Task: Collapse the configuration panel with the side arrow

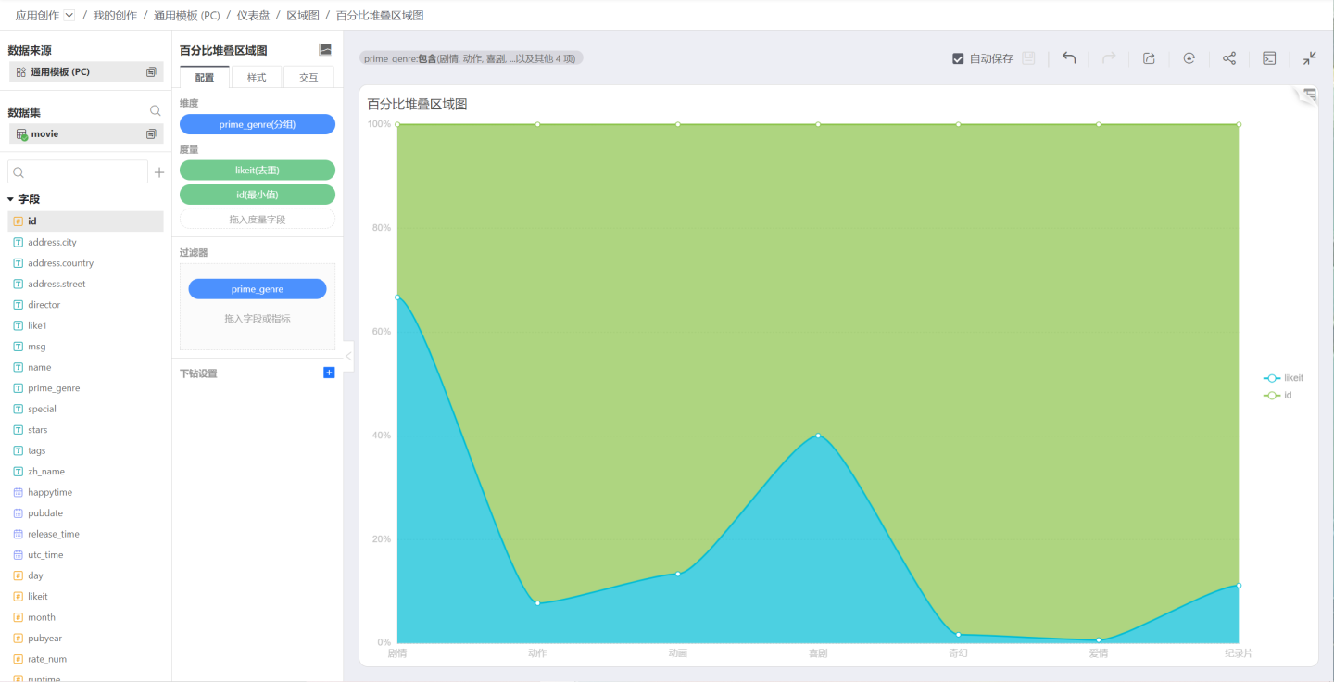Action: 348,356
